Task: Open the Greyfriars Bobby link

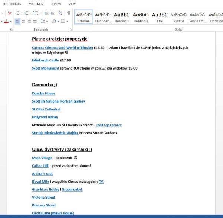Action: 45,189
